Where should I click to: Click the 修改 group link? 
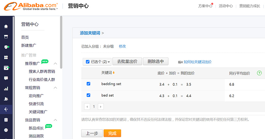click(122, 46)
